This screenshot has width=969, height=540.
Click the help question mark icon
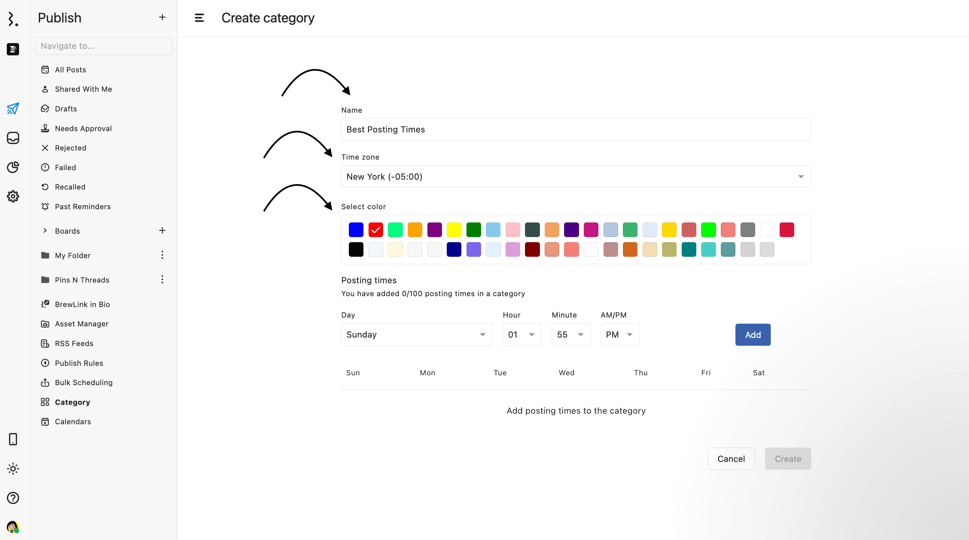[13, 498]
